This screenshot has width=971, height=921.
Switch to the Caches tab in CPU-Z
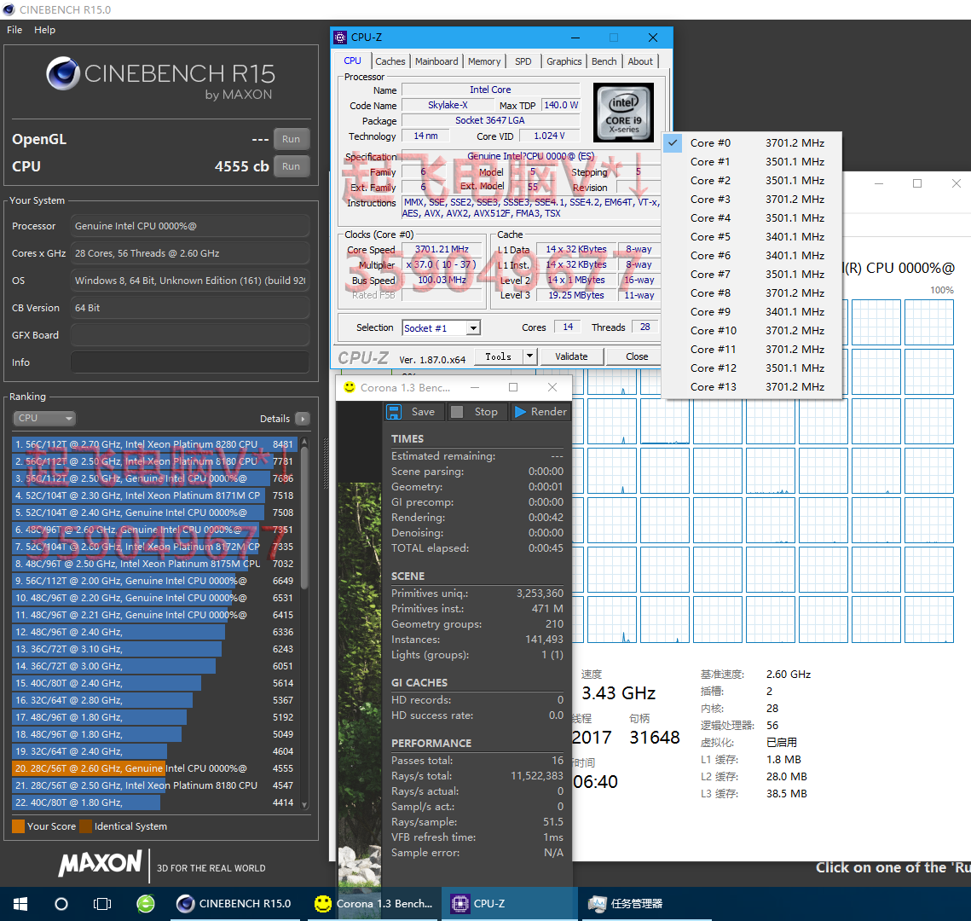point(390,61)
